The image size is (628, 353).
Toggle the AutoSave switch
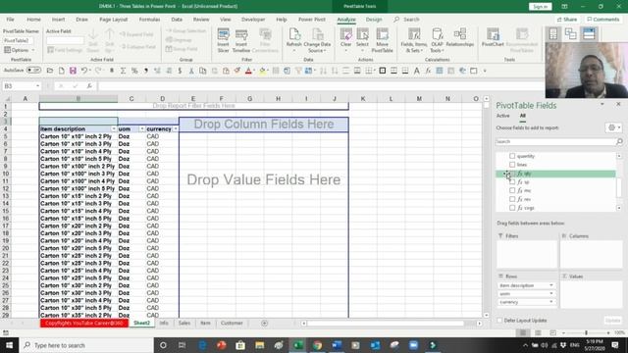(x=33, y=71)
